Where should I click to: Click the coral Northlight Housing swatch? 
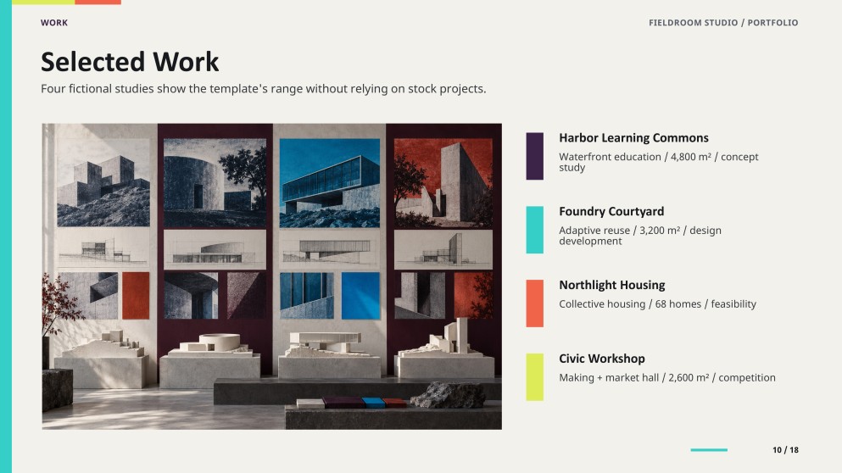pyautogui.click(x=535, y=303)
